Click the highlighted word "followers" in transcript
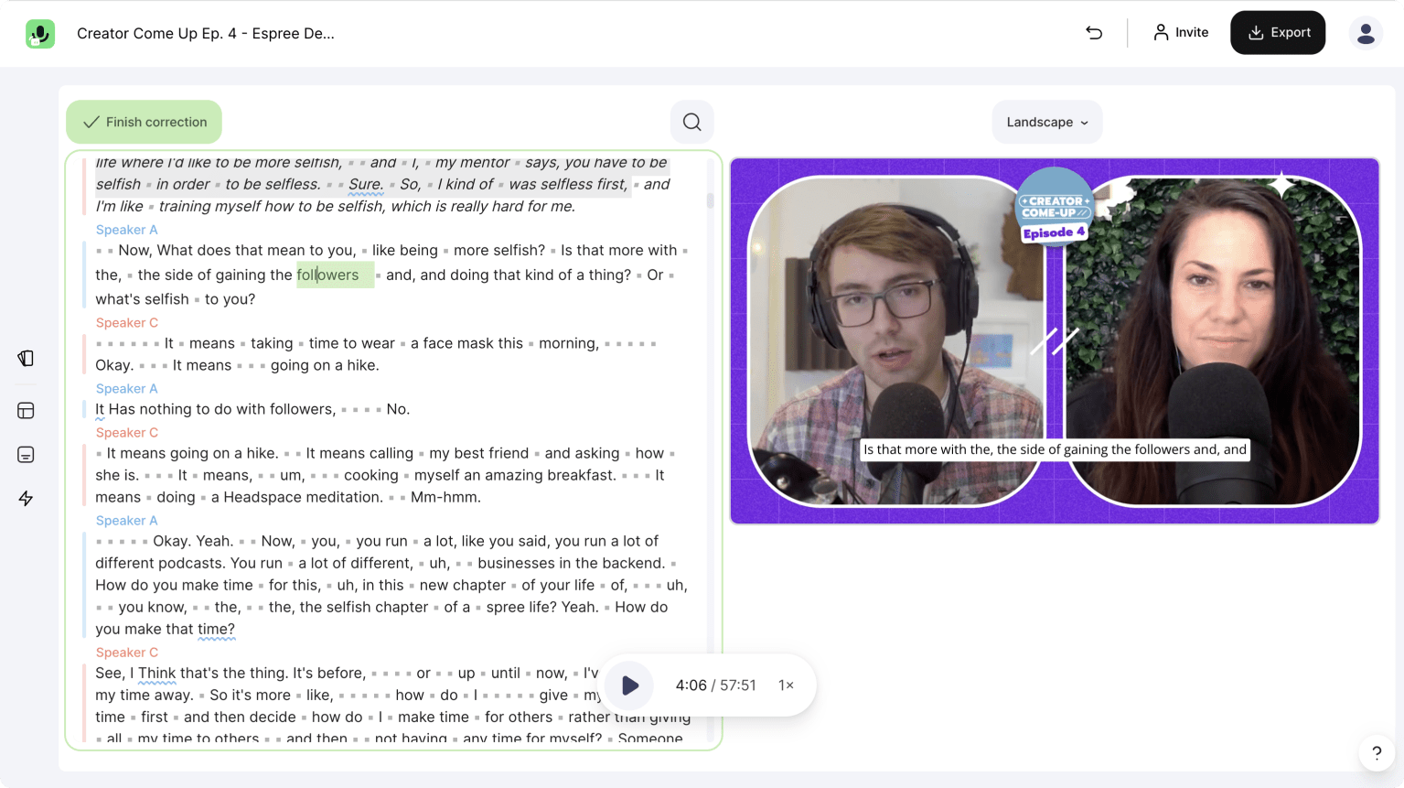The height and width of the screenshot is (788, 1404). click(x=328, y=275)
